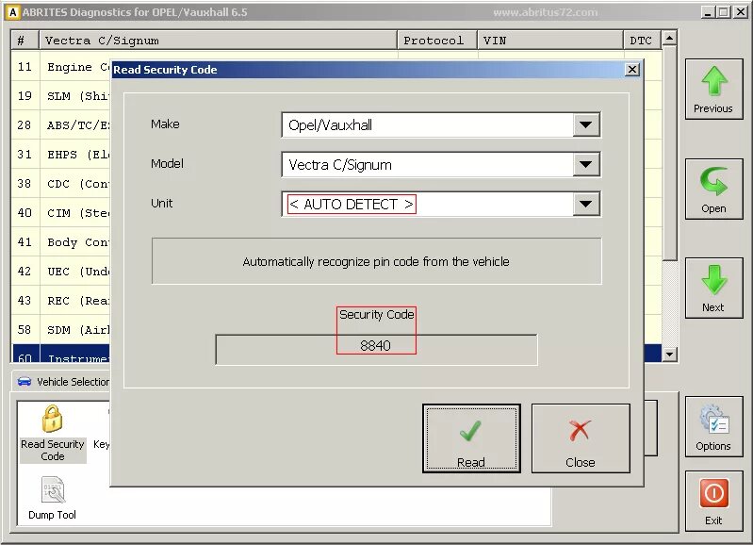The image size is (753, 545).
Task: Click the Read button with green checkmark
Action: tap(471, 438)
